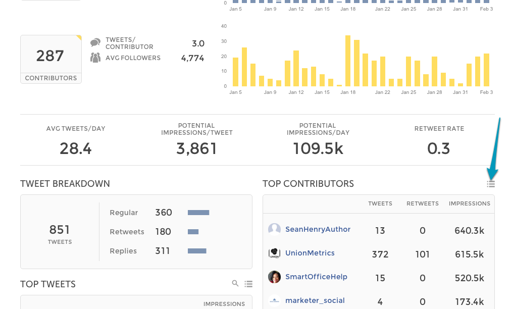Select the Regular tweets bar

coord(198,213)
